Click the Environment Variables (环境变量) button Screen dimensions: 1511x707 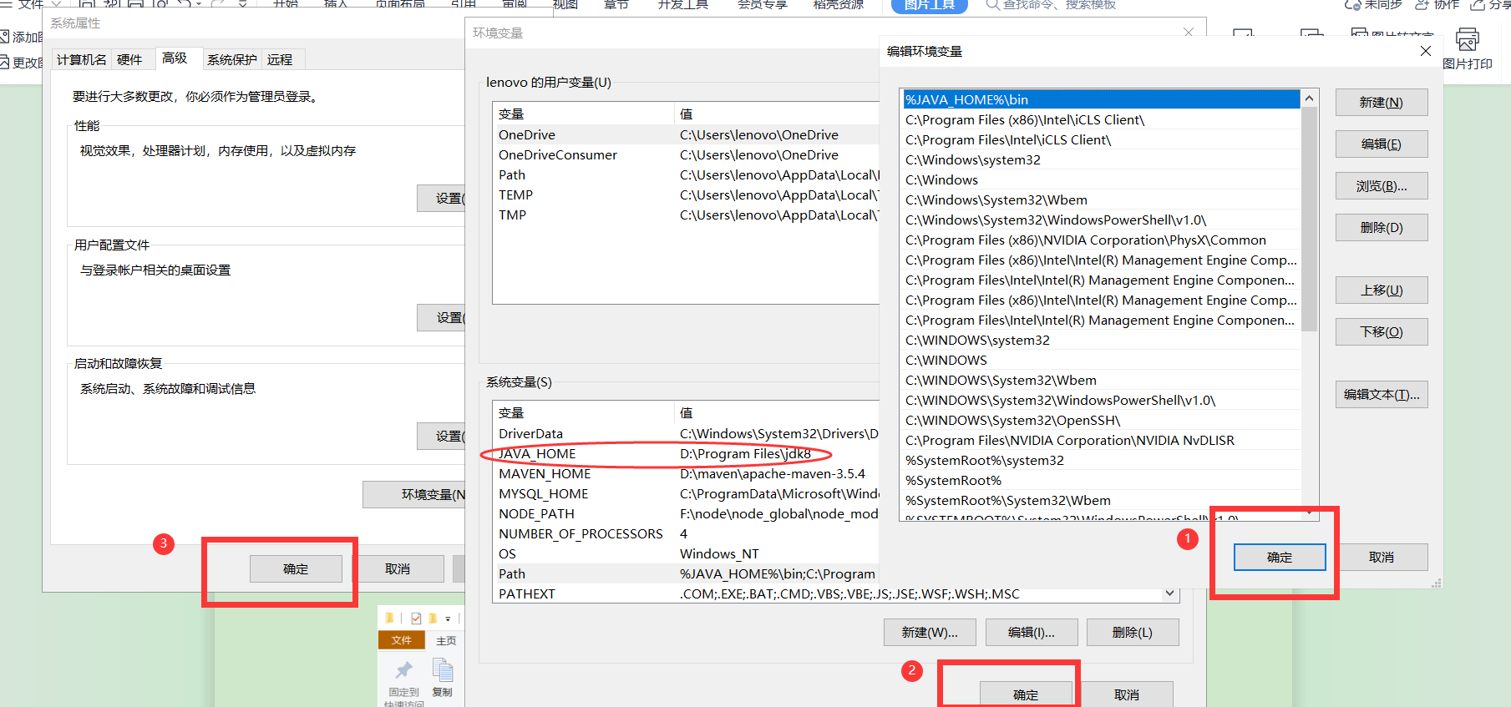click(414, 494)
